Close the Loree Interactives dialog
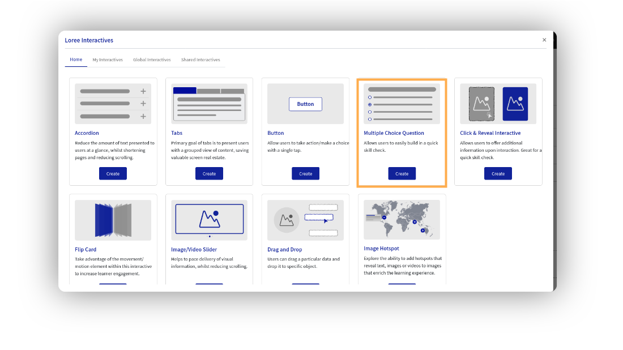 click(x=544, y=40)
